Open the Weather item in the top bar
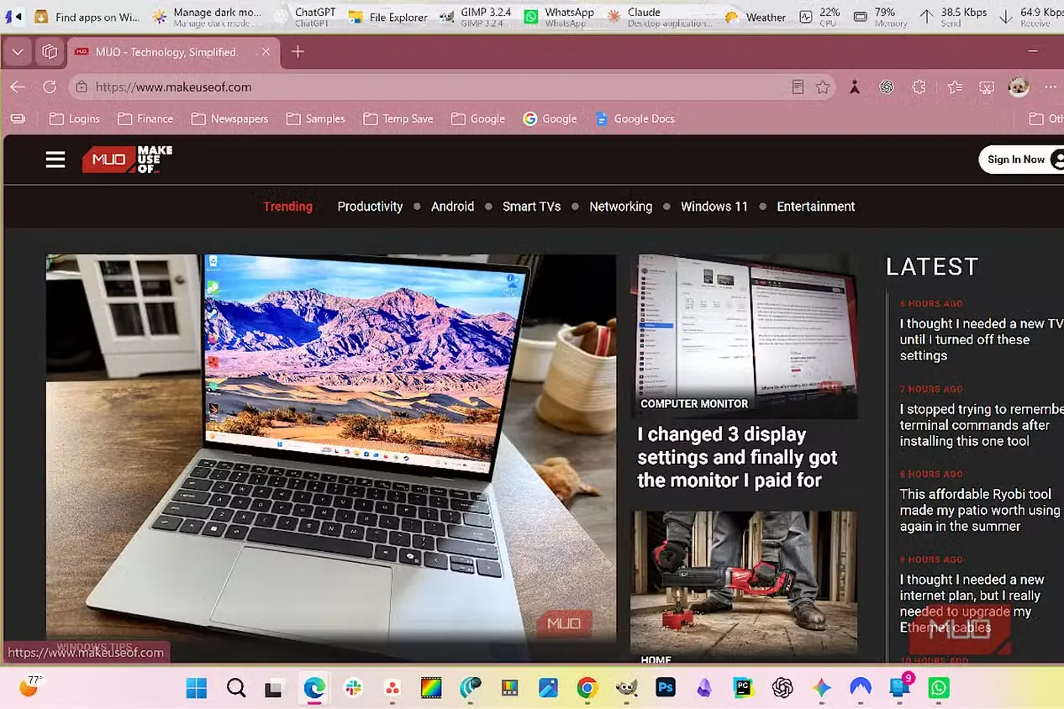Viewport: 1064px width, 709px height. [x=756, y=17]
